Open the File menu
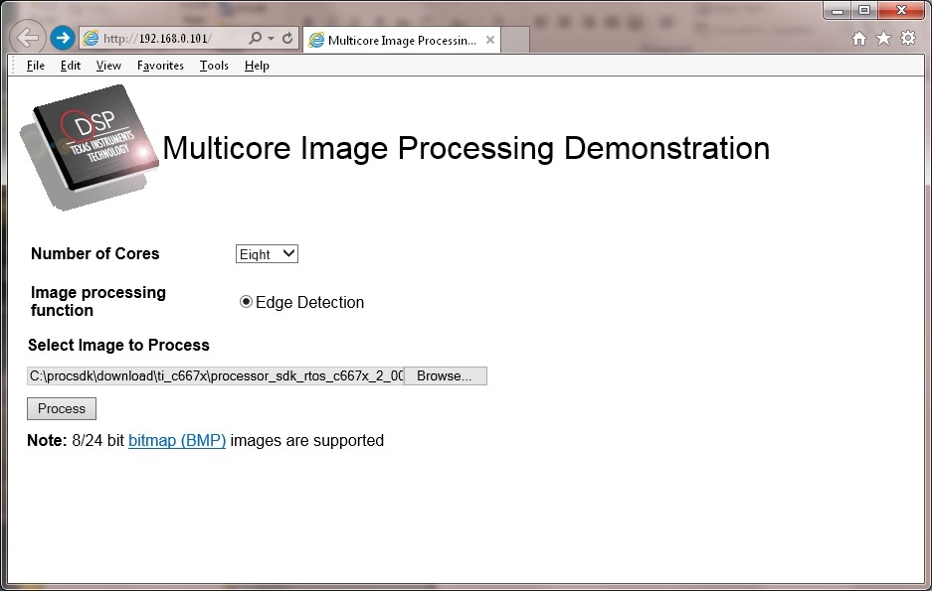 coord(35,65)
